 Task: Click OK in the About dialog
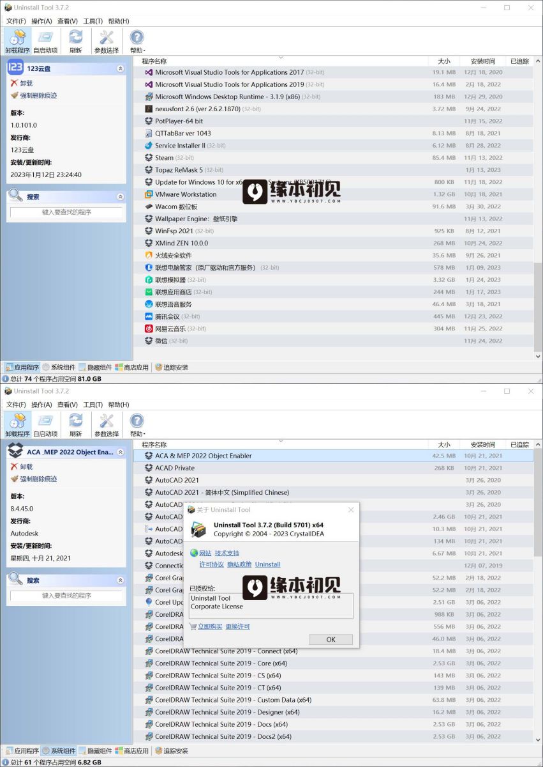click(331, 639)
